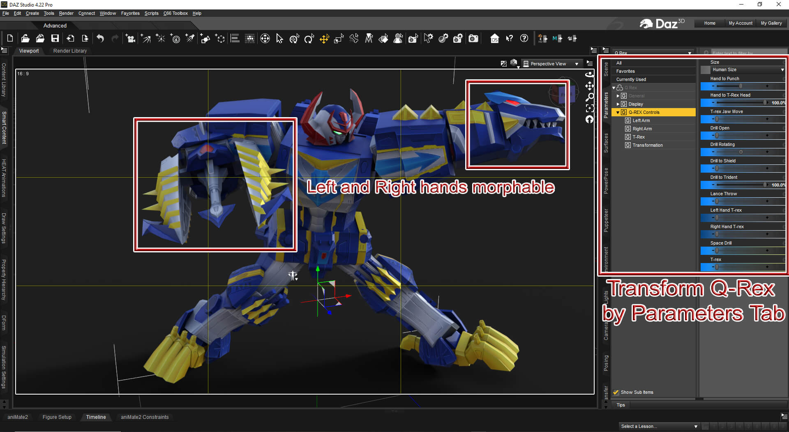Select Left Arm tree item
The width and height of the screenshot is (789, 432).
641,120
